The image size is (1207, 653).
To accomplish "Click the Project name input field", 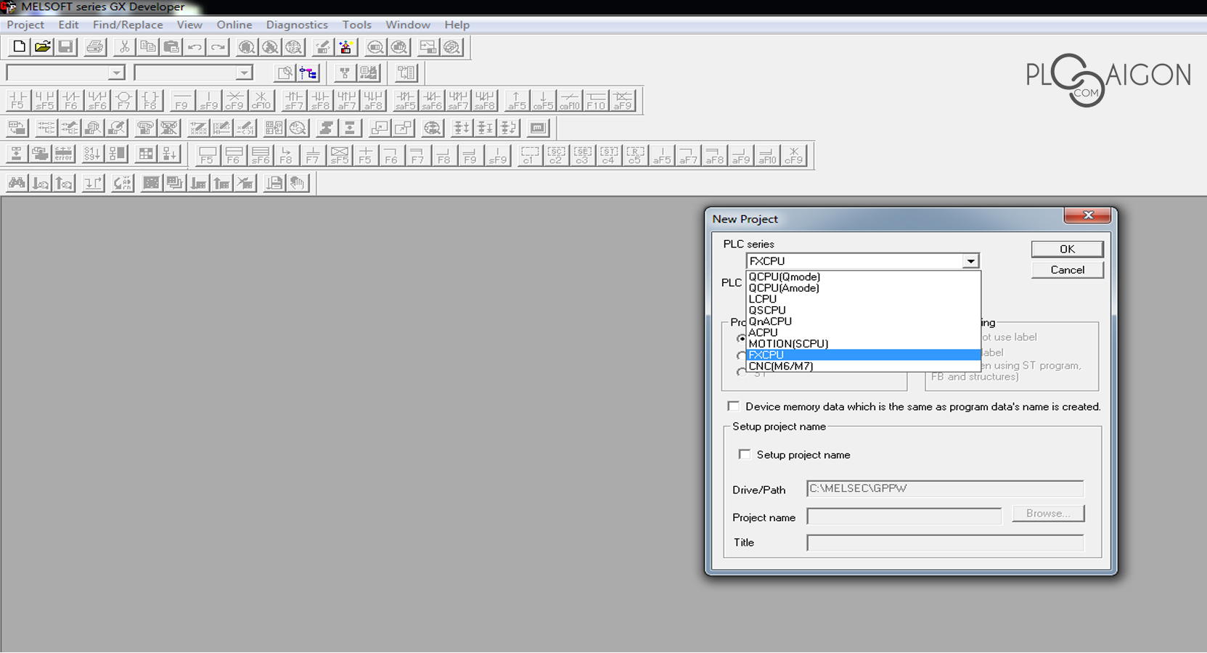I will tap(904, 517).
